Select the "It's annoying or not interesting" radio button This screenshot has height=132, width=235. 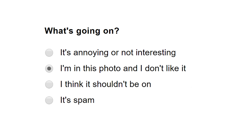pyautogui.click(x=49, y=53)
